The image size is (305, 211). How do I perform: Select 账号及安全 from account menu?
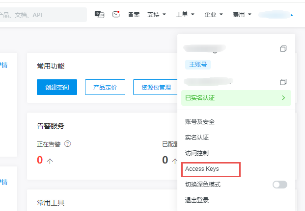click(200, 122)
